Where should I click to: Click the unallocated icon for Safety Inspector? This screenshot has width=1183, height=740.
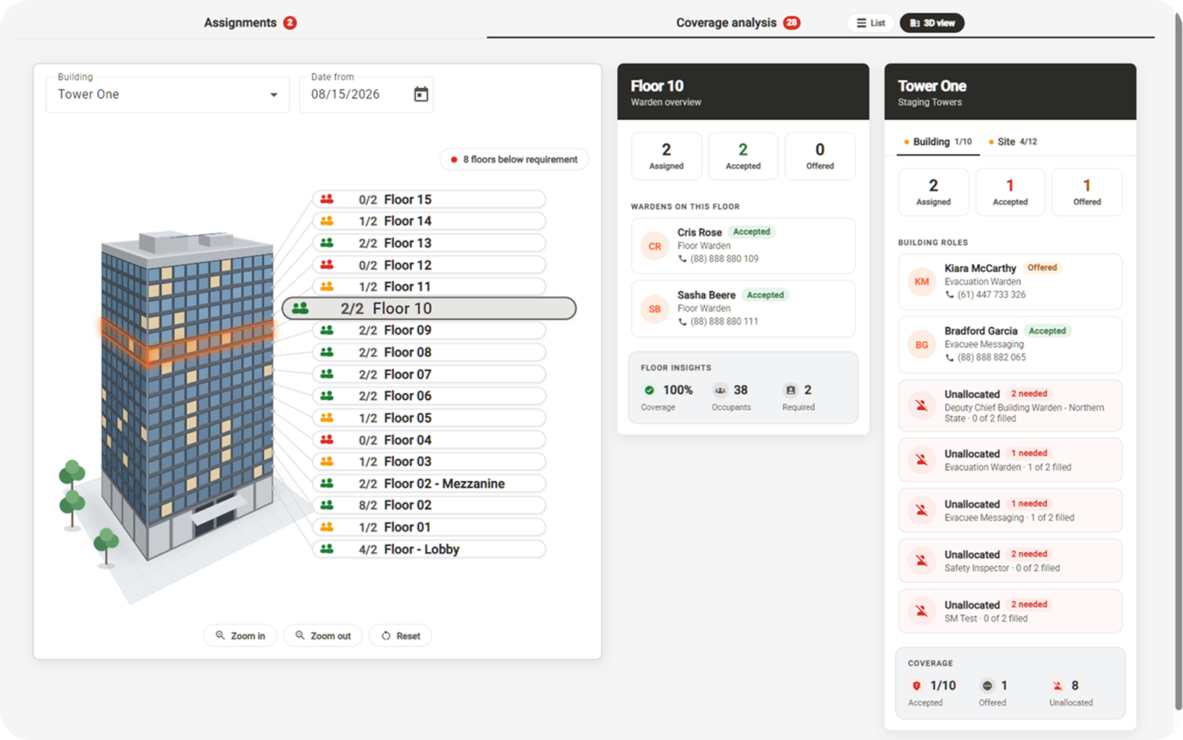[x=922, y=561]
